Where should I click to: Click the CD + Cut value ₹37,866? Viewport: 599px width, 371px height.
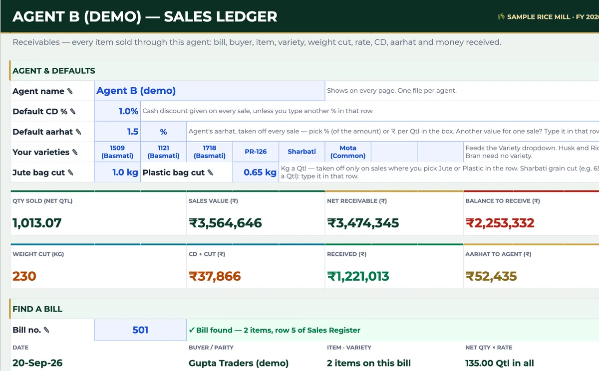215,276
